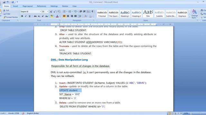Click the proofing errors status bar icon
This screenshot has height=115, width=206.
[23, 113]
